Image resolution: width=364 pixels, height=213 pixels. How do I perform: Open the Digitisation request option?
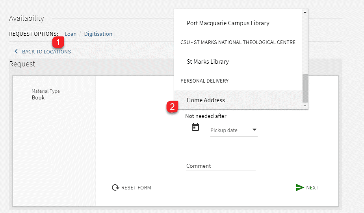98,34
